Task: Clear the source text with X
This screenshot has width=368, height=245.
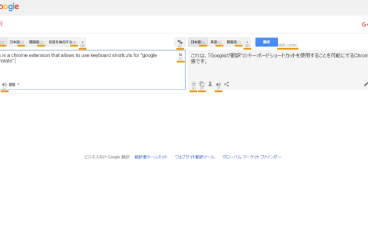Action: [x=180, y=55]
